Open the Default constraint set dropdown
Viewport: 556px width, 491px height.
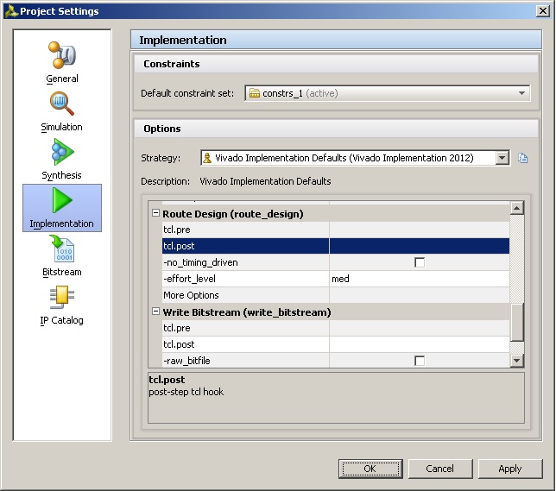(x=388, y=93)
